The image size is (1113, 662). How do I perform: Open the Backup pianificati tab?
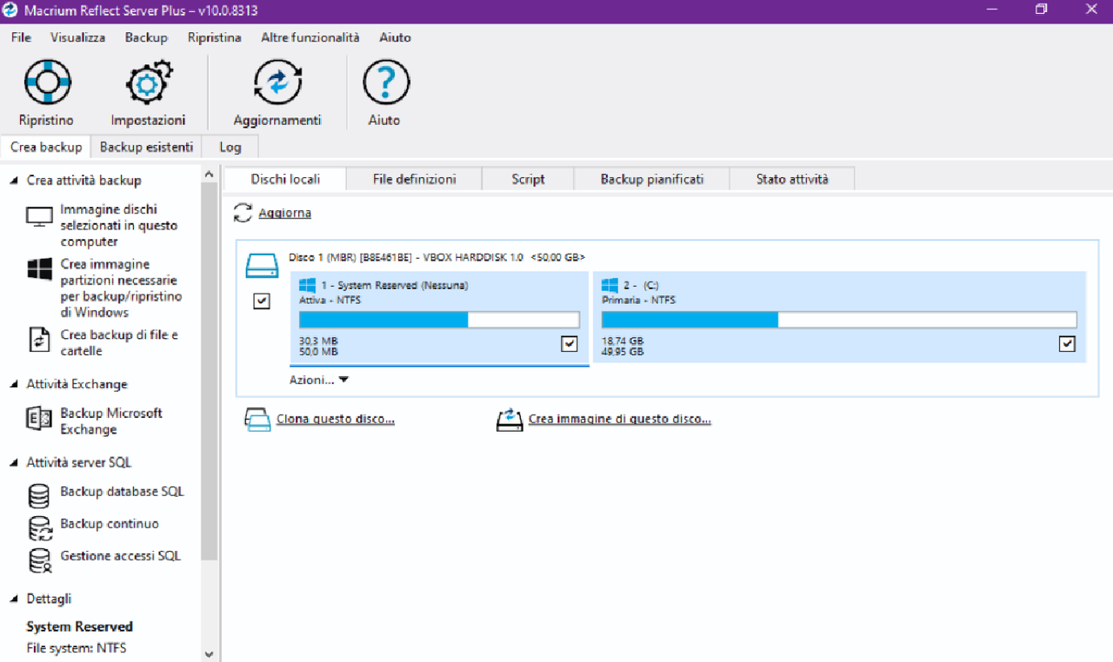[x=652, y=179]
